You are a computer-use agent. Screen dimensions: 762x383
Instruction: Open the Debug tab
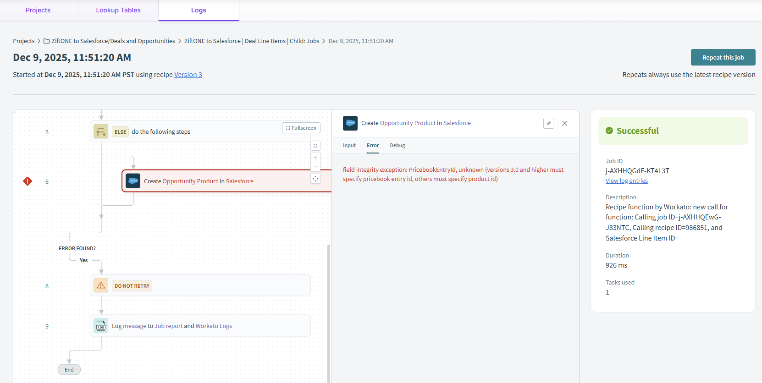point(397,145)
